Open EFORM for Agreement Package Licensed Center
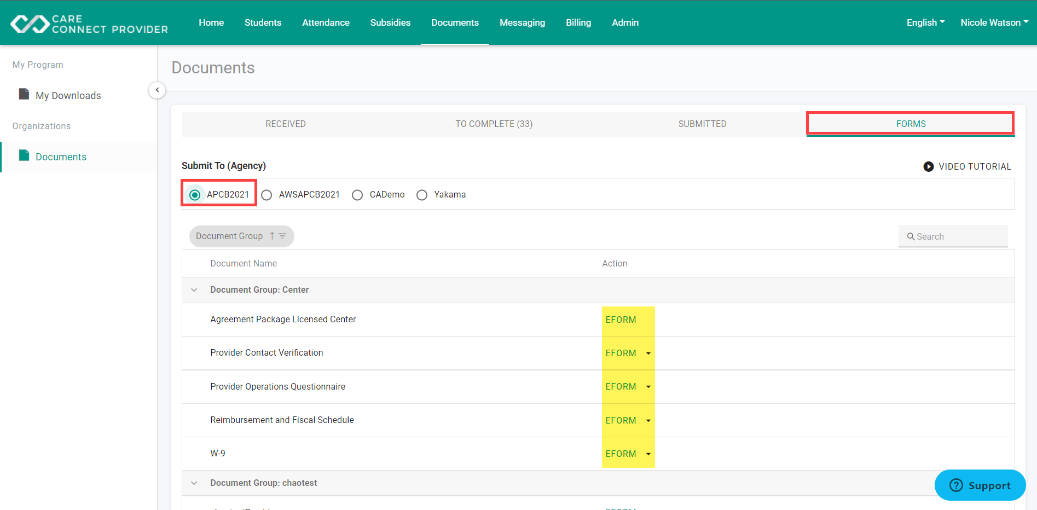Image resolution: width=1037 pixels, height=510 pixels. coord(621,320)
